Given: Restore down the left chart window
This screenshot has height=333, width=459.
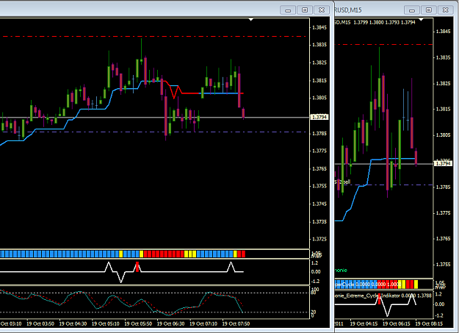Looking at the screenshot, I should (x=305, y=10).
